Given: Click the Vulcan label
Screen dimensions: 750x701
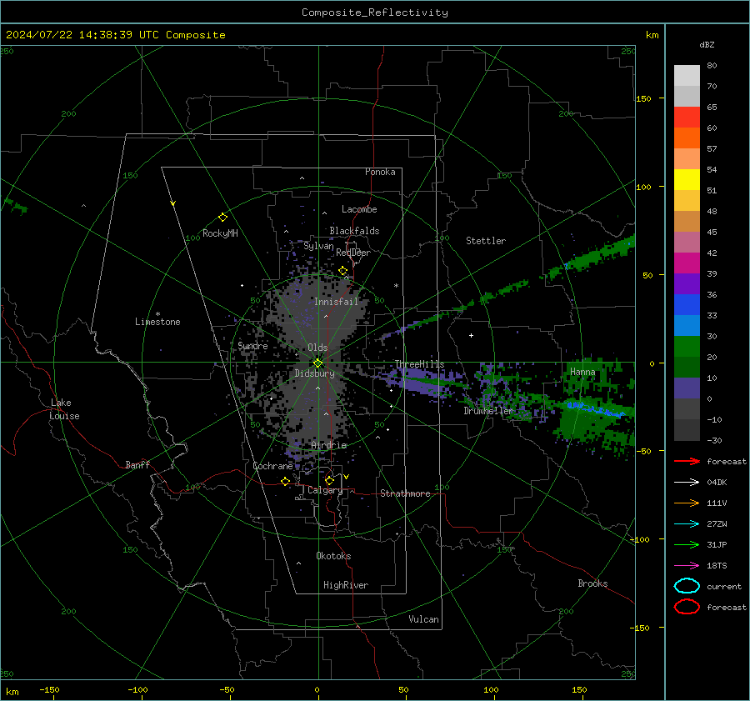Looking at the screenshot, I should (423, 619).
